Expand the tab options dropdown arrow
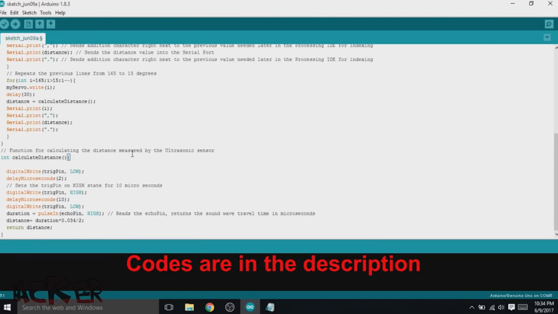This screenshot has width=558, height=314. [x=547, y=38]
